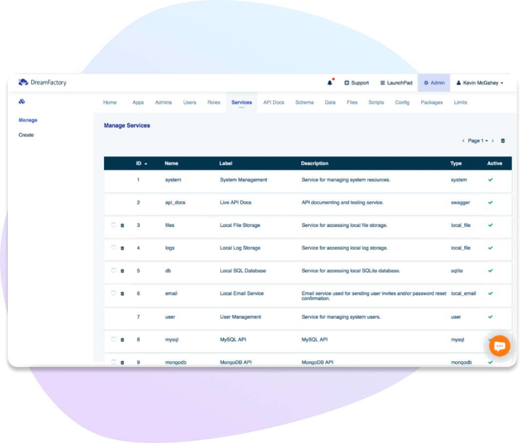The height and width of the screenshot is (443, 521).
Task: Select the logs service checkbox
Action: [x=114, y=247]
